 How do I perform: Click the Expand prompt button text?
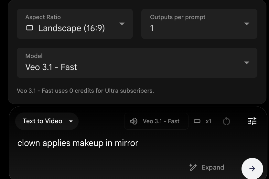click(x=213, y=167)
